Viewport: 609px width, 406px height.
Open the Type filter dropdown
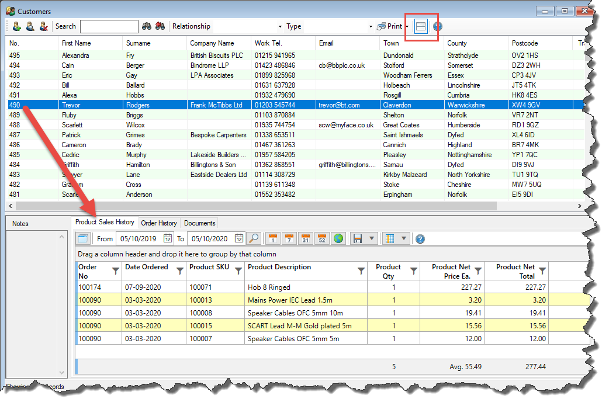click(371, 26)
